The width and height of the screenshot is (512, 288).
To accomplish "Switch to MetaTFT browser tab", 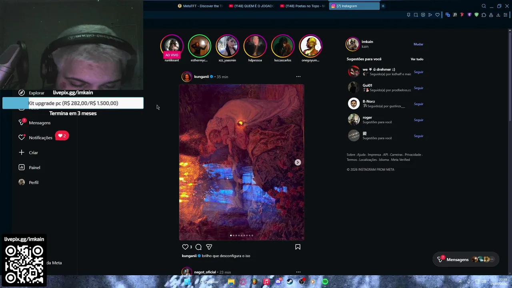I will (200, 6).
